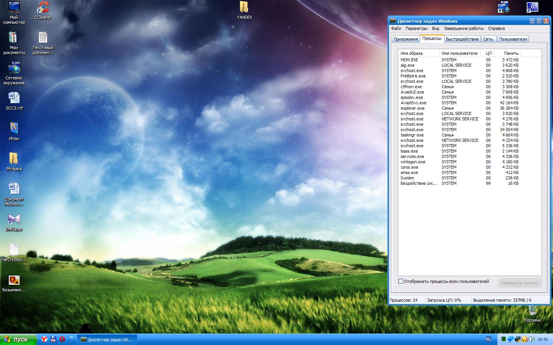553x345 pixels.
Task: Click the volume speaker tray icon
Action: (x=531, y=339)
